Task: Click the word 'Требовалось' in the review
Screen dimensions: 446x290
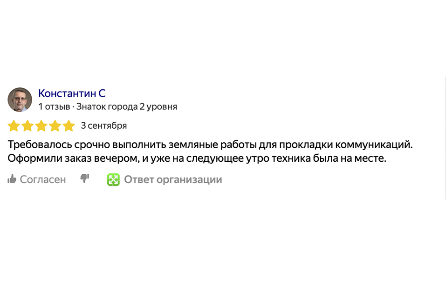Action: coord(39,145)
